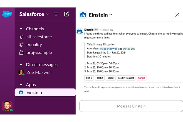
Task: Click the lock icon beside proj-example
Action: pos(21,52)
